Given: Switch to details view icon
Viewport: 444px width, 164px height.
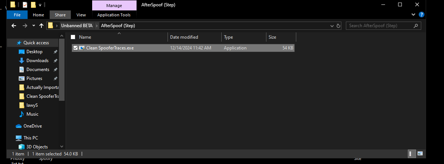Looking at the screenshot, I should point(410,154).
